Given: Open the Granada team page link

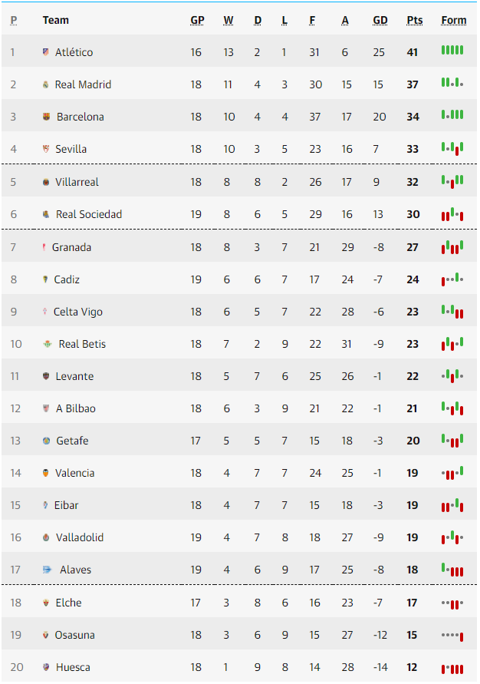Looking at the screenshot, I should click(71, 247).
